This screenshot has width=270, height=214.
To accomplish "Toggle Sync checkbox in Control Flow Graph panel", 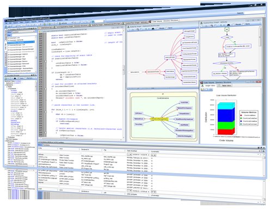I will pos(243,24).
